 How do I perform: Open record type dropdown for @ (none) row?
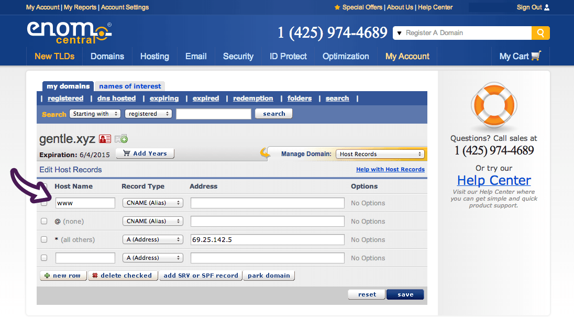(152, 221)
